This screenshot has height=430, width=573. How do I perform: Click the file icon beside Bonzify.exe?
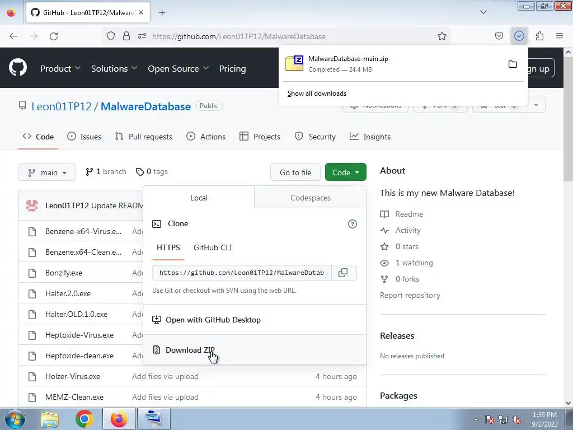(x=32, y=273)
